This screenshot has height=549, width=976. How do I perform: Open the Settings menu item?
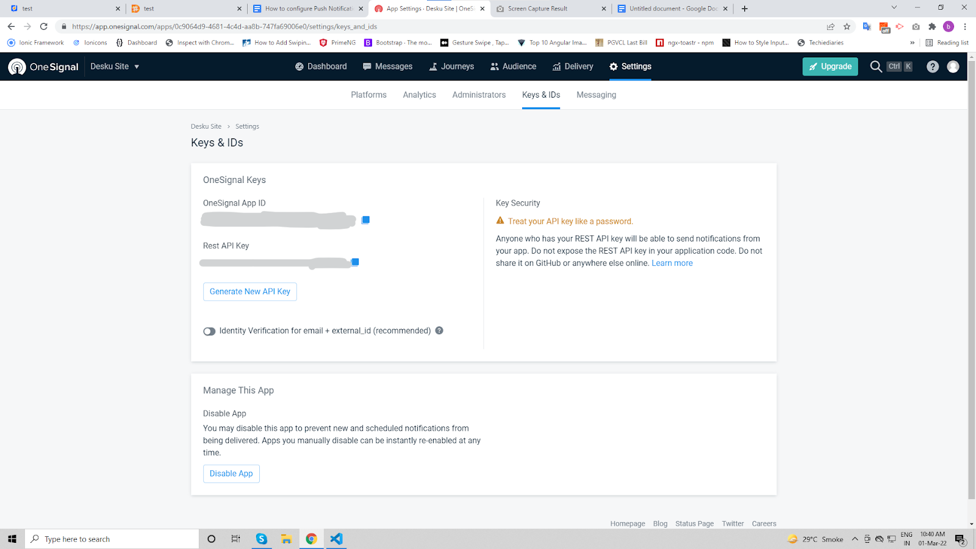630,66
